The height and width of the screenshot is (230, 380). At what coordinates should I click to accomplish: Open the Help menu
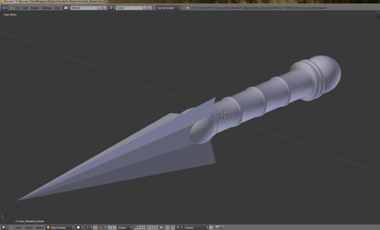click(x=57, y=8)
